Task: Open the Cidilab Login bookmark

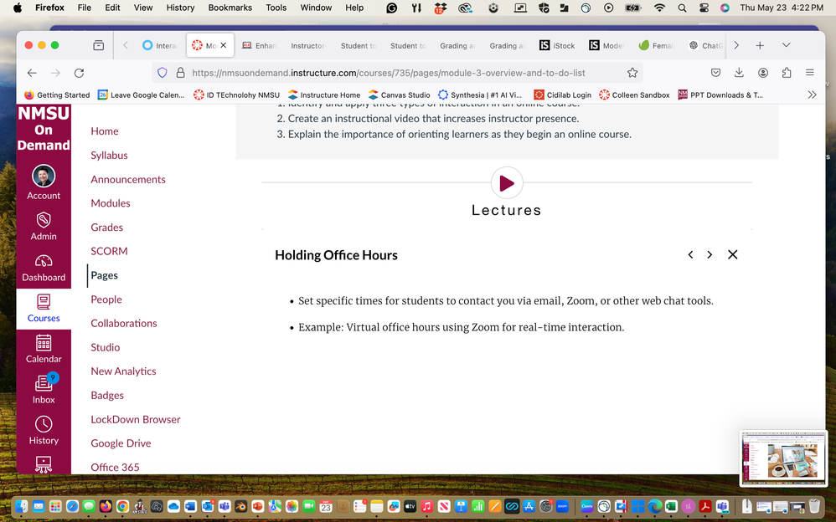Action: (x=562, y=95)
